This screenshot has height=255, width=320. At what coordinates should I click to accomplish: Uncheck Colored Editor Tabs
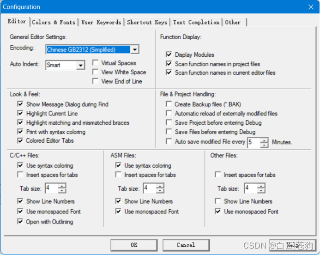(20, 141)
